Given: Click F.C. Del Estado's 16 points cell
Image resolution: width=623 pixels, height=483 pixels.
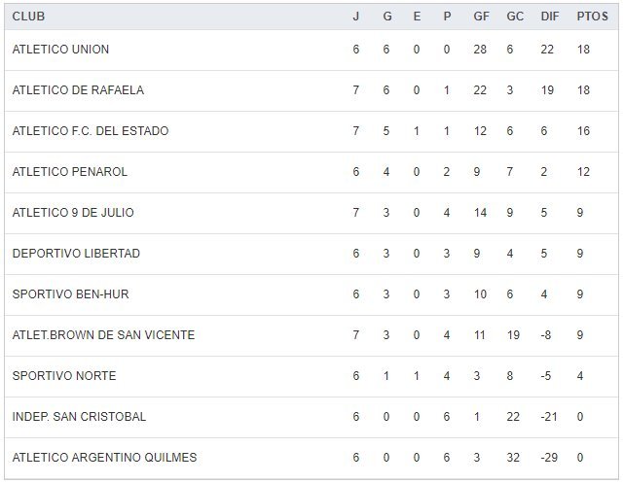Looking at the screenshot, I should 583,131.
